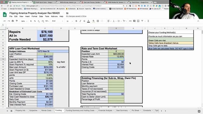Select the $44,000.00 Expected Loan Amt cell

[x=116, y=54]
